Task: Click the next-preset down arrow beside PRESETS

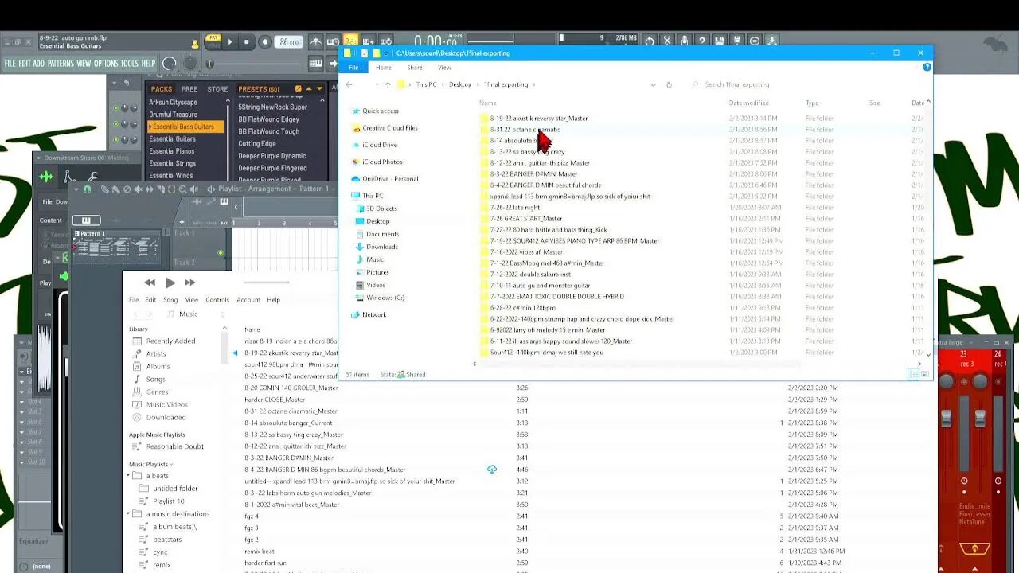Action: (x=320, y=89)
